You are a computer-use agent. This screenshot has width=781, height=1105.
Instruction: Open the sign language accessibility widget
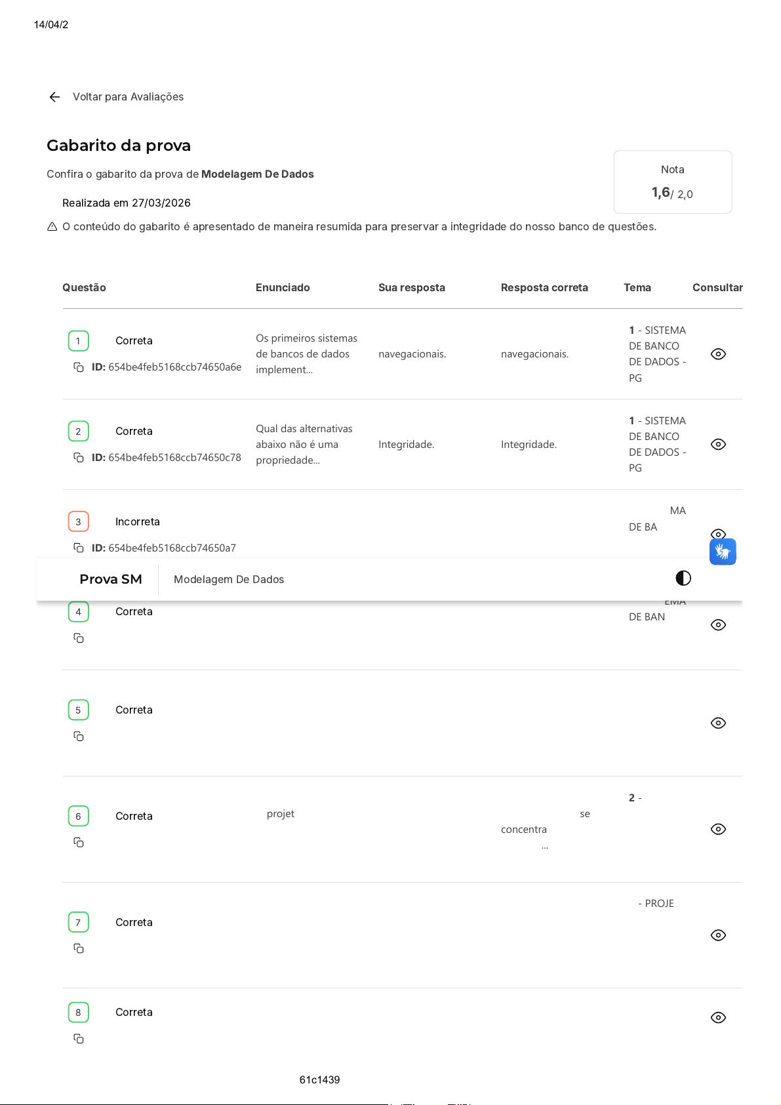click(x=723, y=552)
